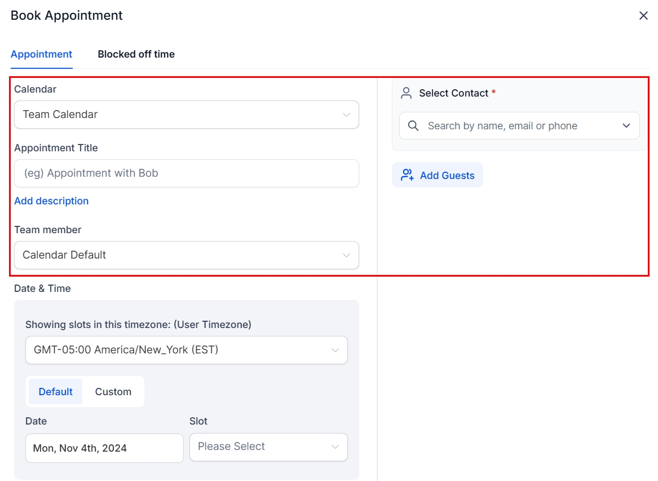
Task: Click the add-guests people icon
Action: click(x=407, y=176)
